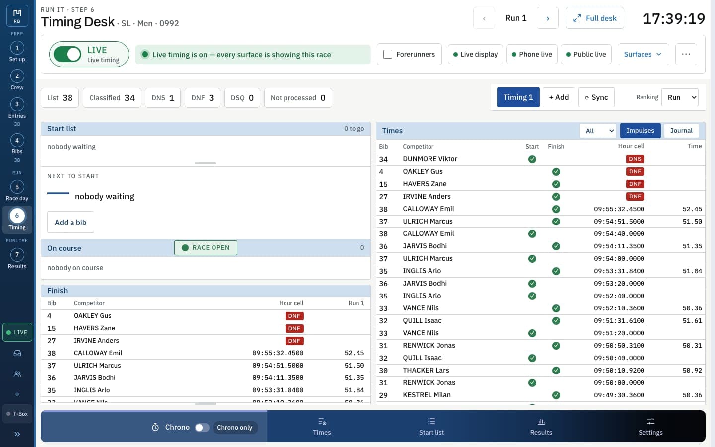
Task: Open Settings sliders tab in bottom bar
Action: (x=650, y=427)
